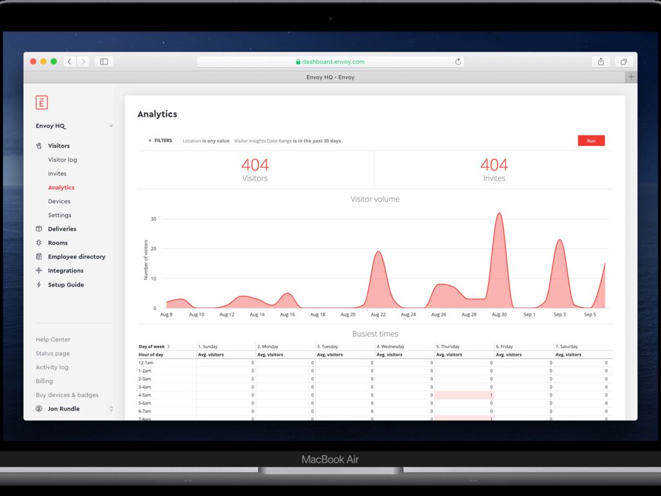Open the Setup Guide
Screen dimensions: 661x496
66,285
